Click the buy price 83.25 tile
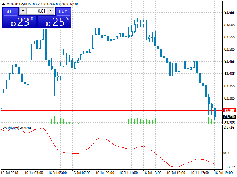The image size is (237, 177). [54, 22]
